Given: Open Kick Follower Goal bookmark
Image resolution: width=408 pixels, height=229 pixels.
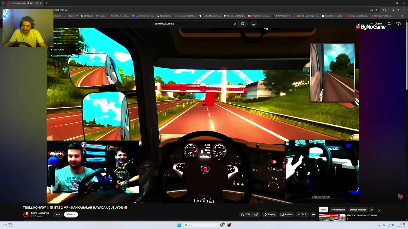Looking at the screenshot, I should tap(332, 16).
